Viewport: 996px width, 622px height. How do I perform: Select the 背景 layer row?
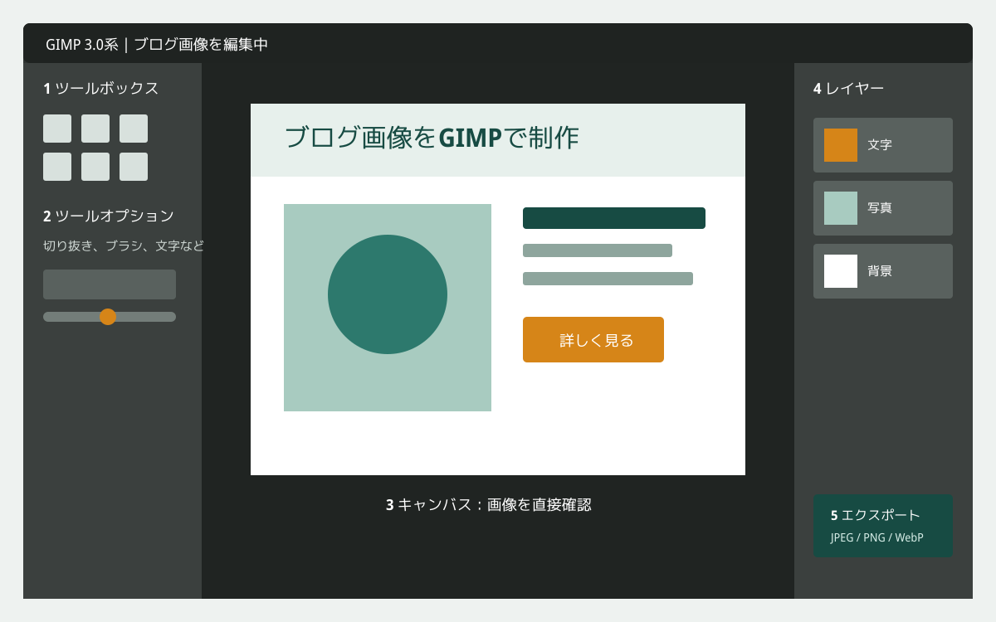(x=883, y=271)
